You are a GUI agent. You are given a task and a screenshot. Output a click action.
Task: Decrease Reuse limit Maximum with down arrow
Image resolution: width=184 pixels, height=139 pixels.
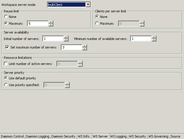51,25
